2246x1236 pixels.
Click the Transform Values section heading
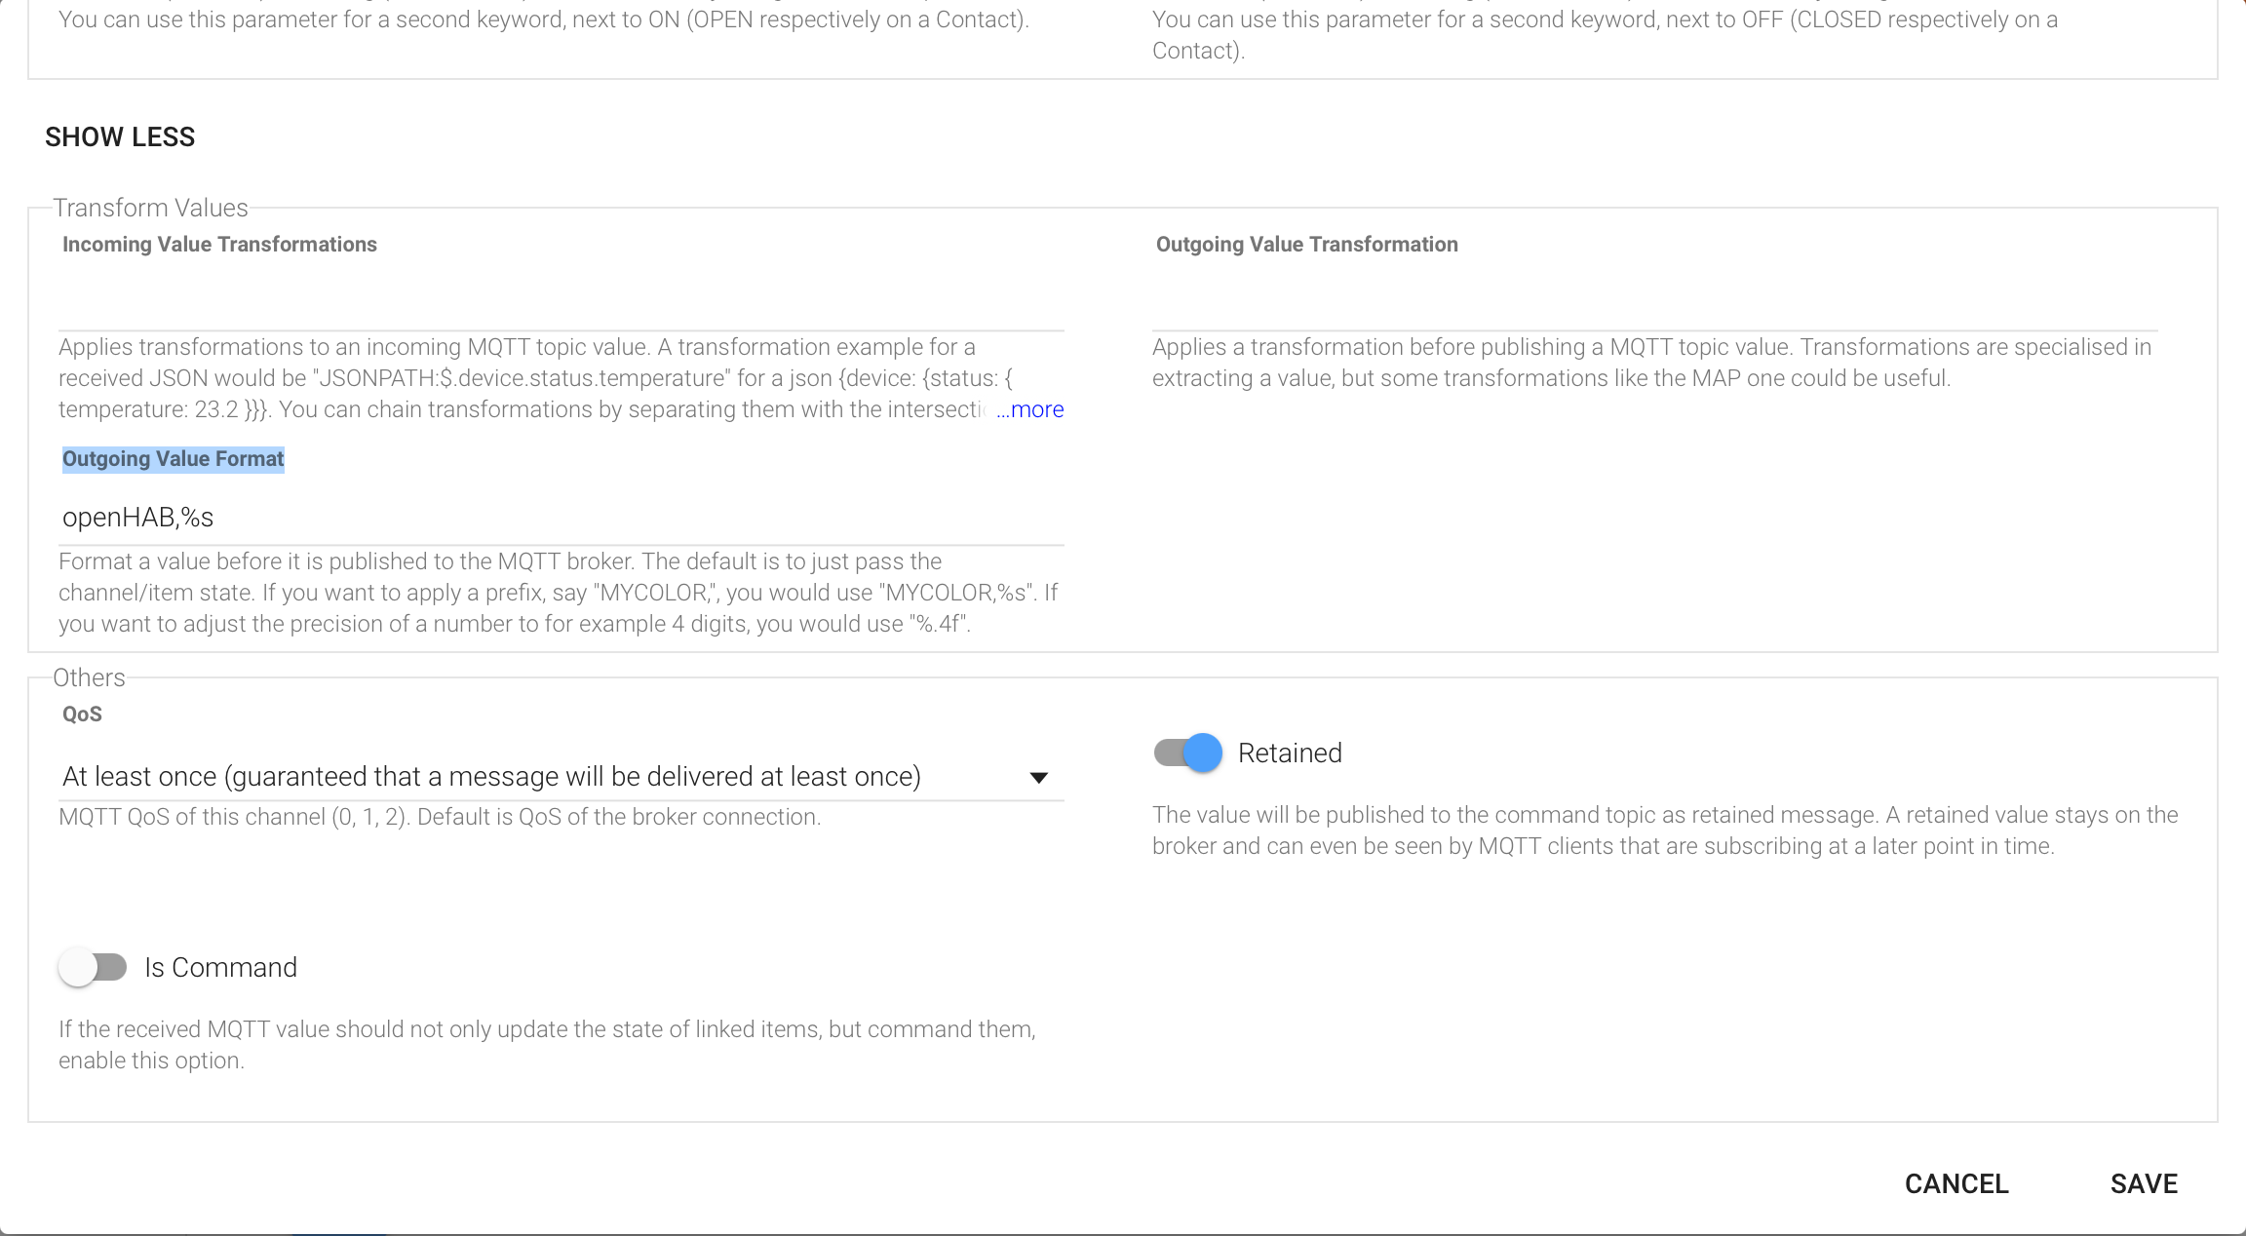(x=150, y=208)
